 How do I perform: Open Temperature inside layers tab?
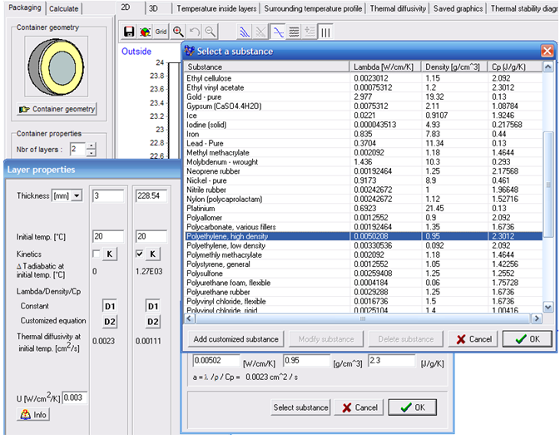[216, 8]
